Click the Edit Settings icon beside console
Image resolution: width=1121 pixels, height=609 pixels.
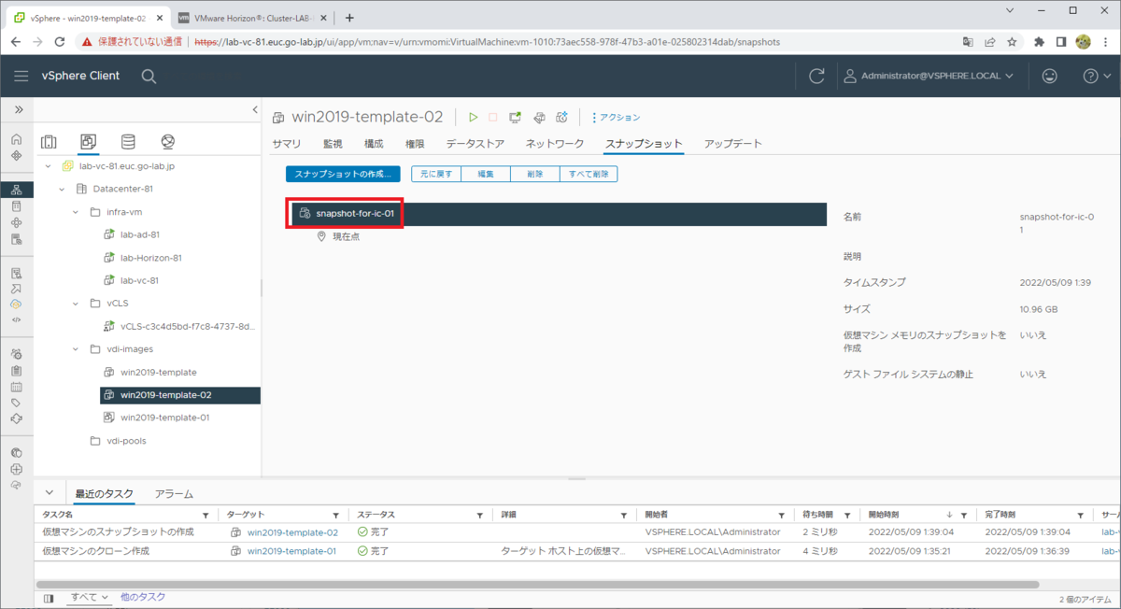click(539, 117)
